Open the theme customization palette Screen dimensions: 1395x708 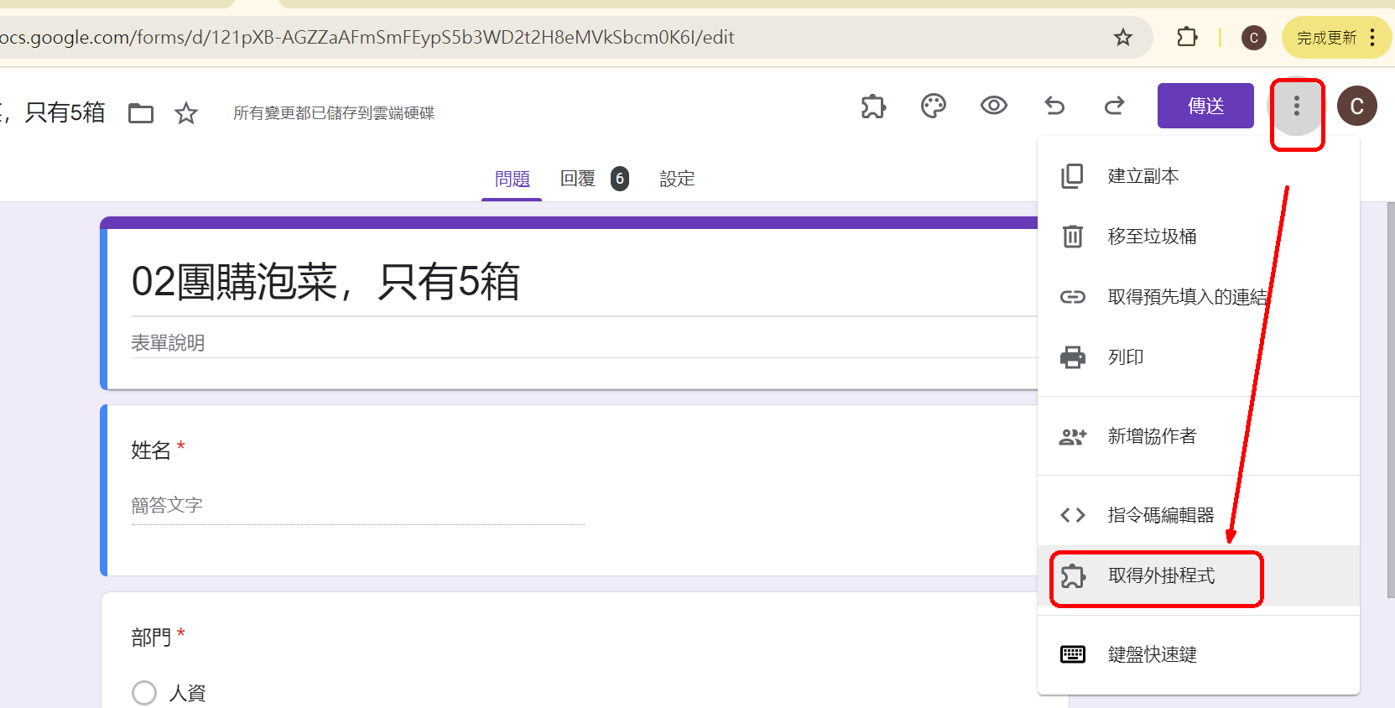[933, 106]
